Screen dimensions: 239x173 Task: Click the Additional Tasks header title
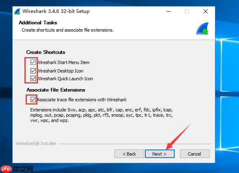tap(38, 23)
